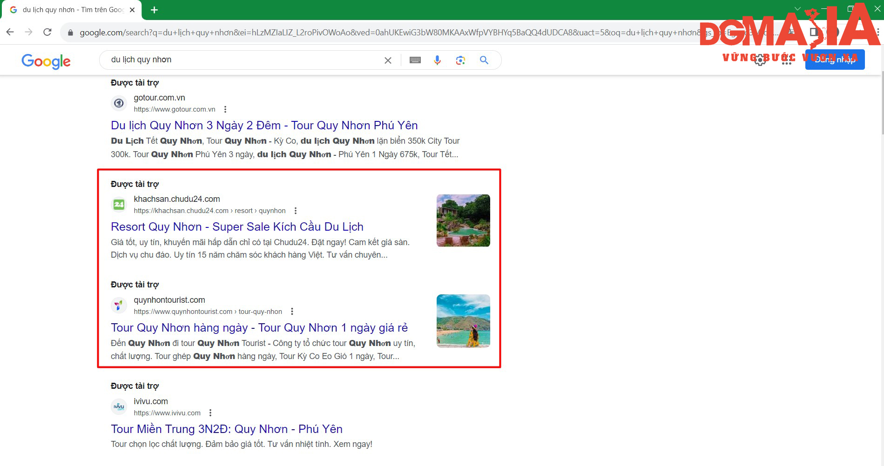Image resolution: width=884 pixels, height=466 pixels.
Task: Click the quynhontourist.com site name
Action: pyautogui.click(x=169, y=300)
